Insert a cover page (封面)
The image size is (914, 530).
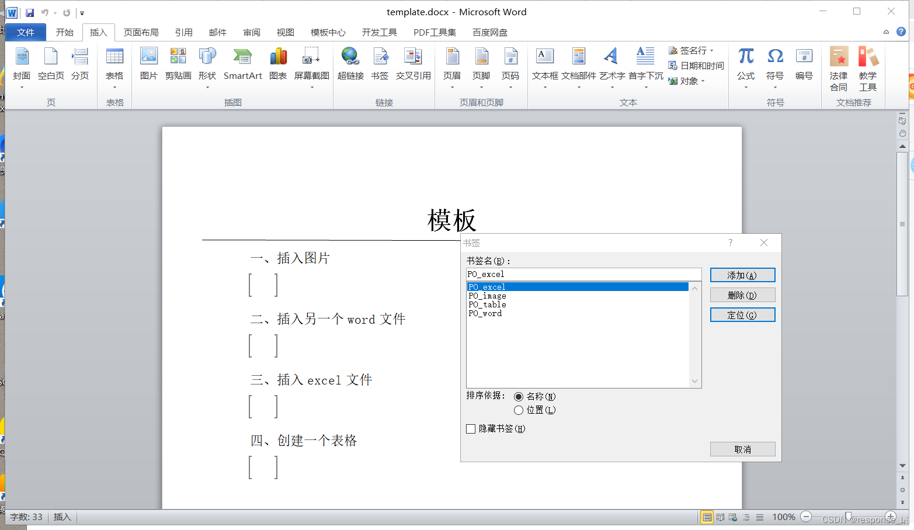tap(22, 67)
